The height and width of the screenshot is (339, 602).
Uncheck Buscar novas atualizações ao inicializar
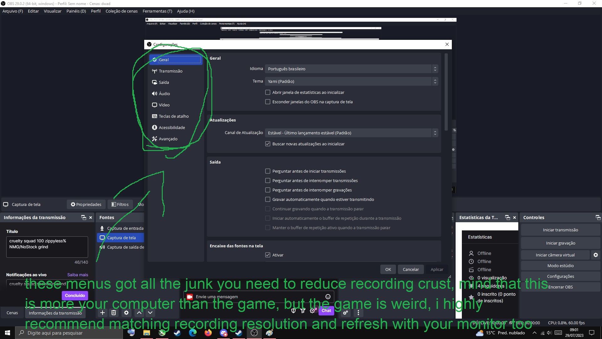(268, 144)
